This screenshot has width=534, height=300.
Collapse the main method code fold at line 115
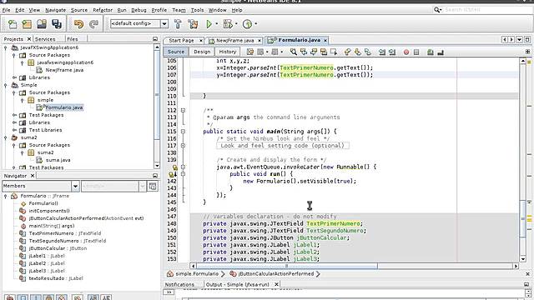point(183,132)
